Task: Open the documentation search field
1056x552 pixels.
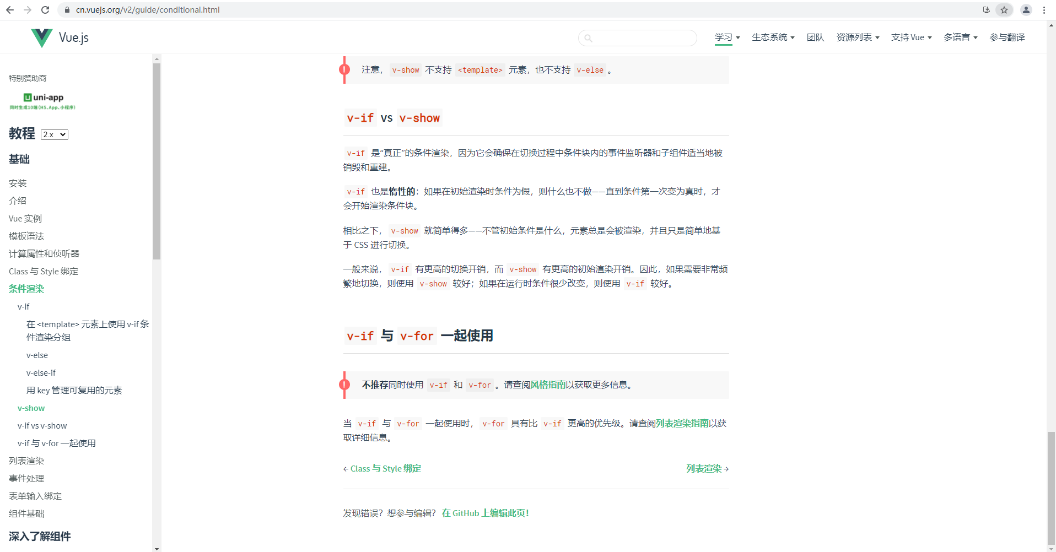Action: [638, 37]
